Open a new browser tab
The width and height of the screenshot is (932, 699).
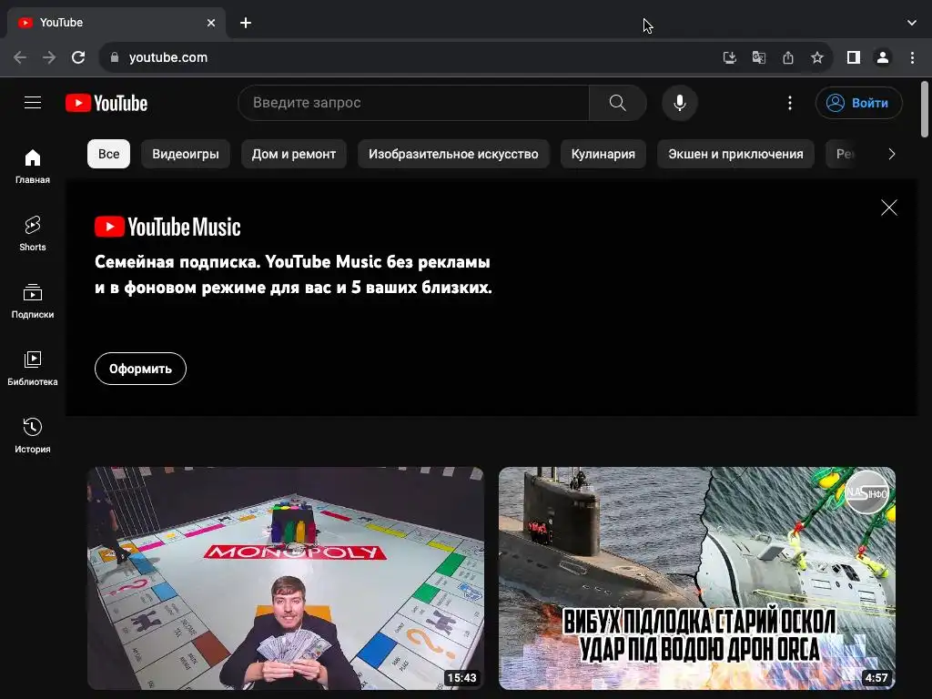click(x=246, y=23)
